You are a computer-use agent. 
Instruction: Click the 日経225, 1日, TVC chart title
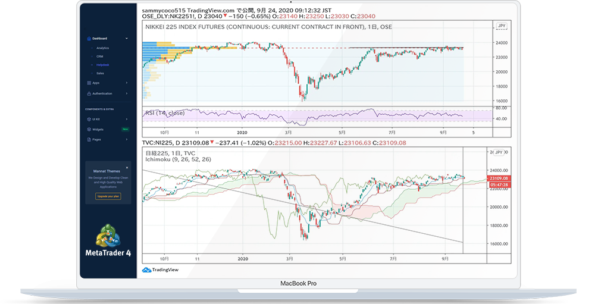tap(170, 153)
